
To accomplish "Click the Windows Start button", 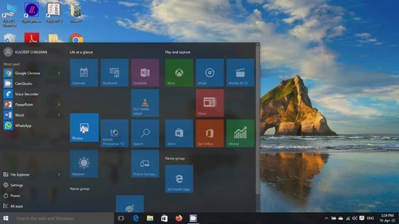I will tap(6, 218).
